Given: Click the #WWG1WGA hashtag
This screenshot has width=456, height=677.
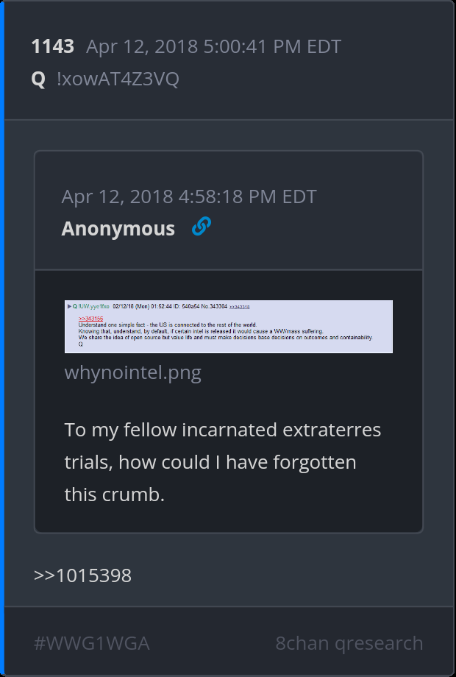Looking at the screenshot, I should tap(91, 643).
